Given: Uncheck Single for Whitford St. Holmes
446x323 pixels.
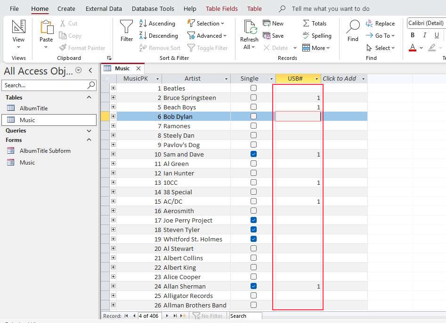Looking at the screenshot, I should coord(253,239).
